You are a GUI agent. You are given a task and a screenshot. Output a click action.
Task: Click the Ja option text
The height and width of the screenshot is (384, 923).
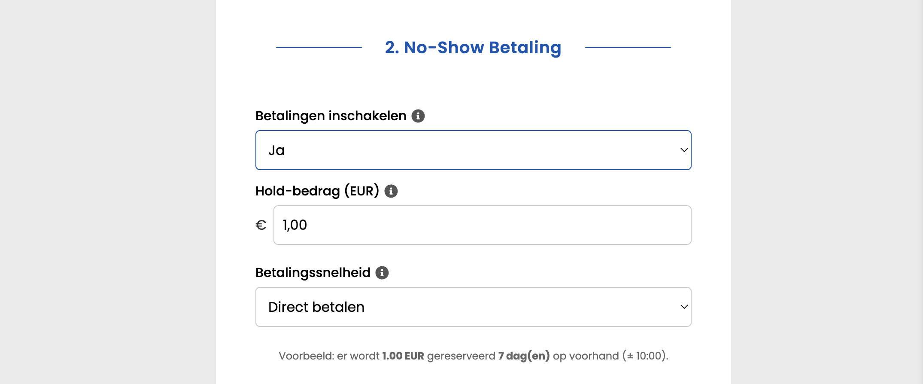click(x=276, y=150)
